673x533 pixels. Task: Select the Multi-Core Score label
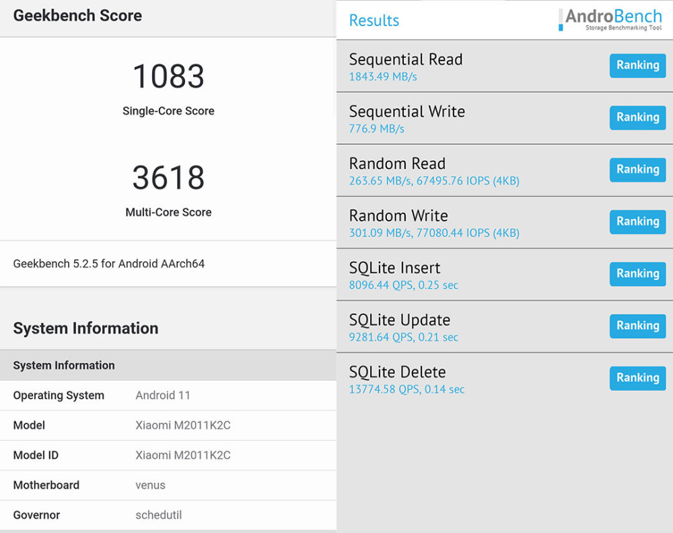[168, 213]
